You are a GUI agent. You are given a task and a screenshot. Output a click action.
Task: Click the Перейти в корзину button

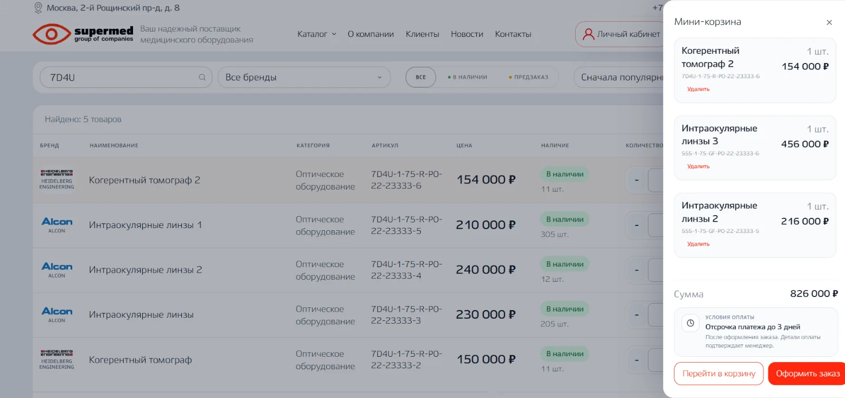[719, 374]
